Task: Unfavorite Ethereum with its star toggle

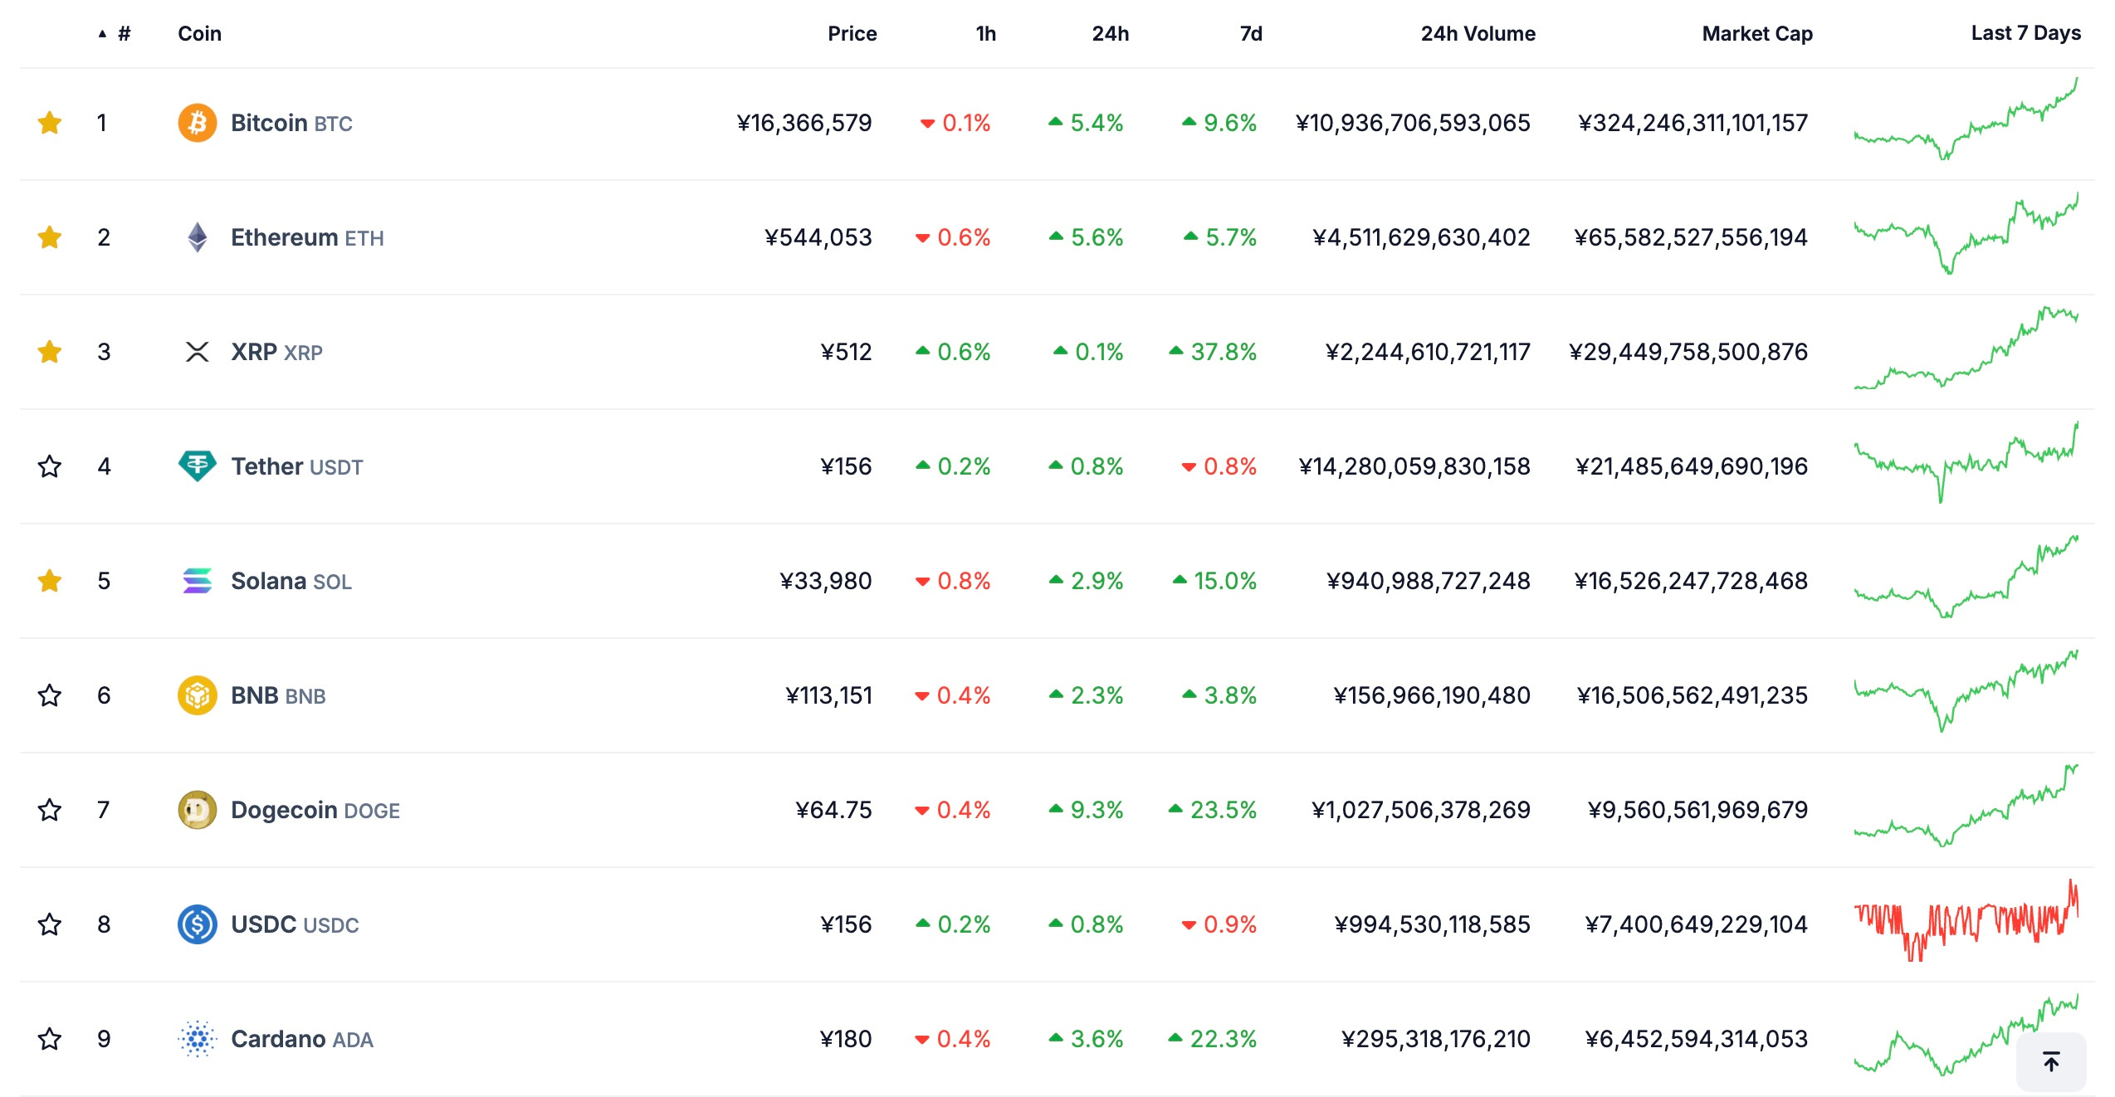Action: click(x=50, y=237)
